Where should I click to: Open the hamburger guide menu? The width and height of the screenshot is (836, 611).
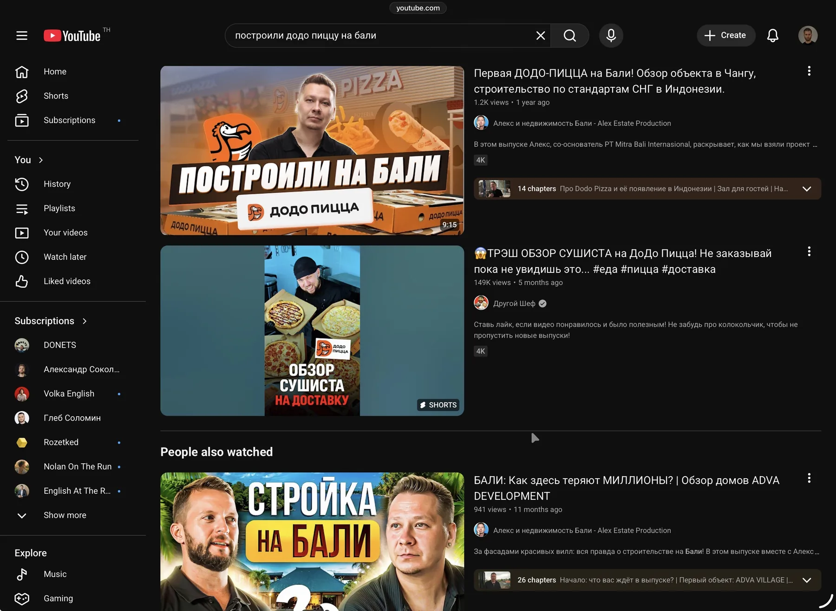click(22, 36)
